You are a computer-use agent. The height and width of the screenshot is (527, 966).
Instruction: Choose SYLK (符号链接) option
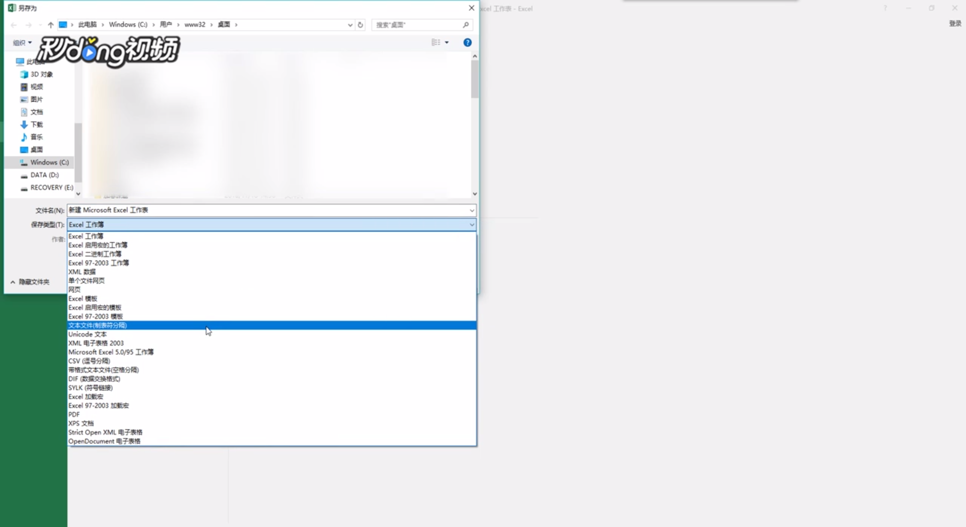pos(272,388)
